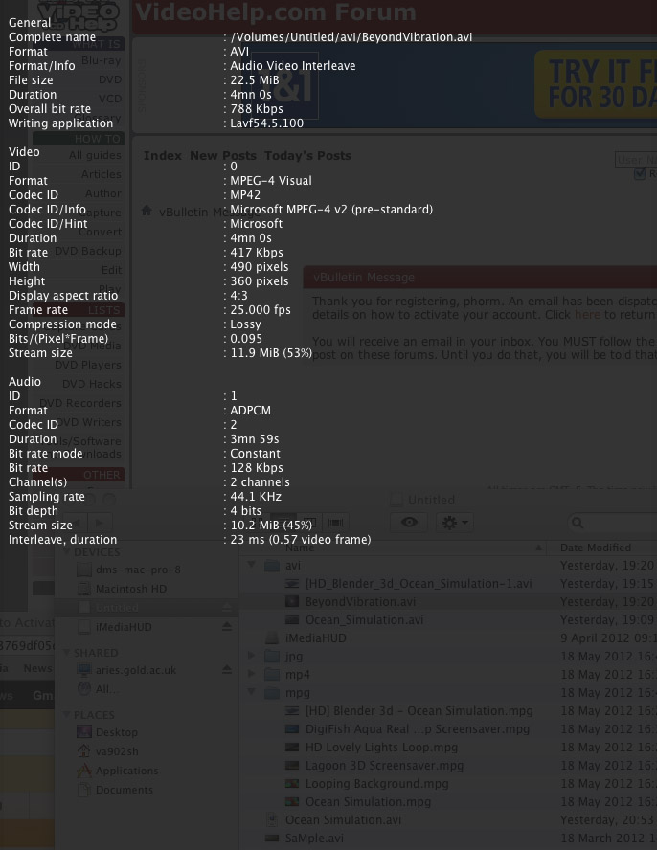Select Ocean Simulation.mpg in file list
The image size is (657, 850).
tap(368, 802)
